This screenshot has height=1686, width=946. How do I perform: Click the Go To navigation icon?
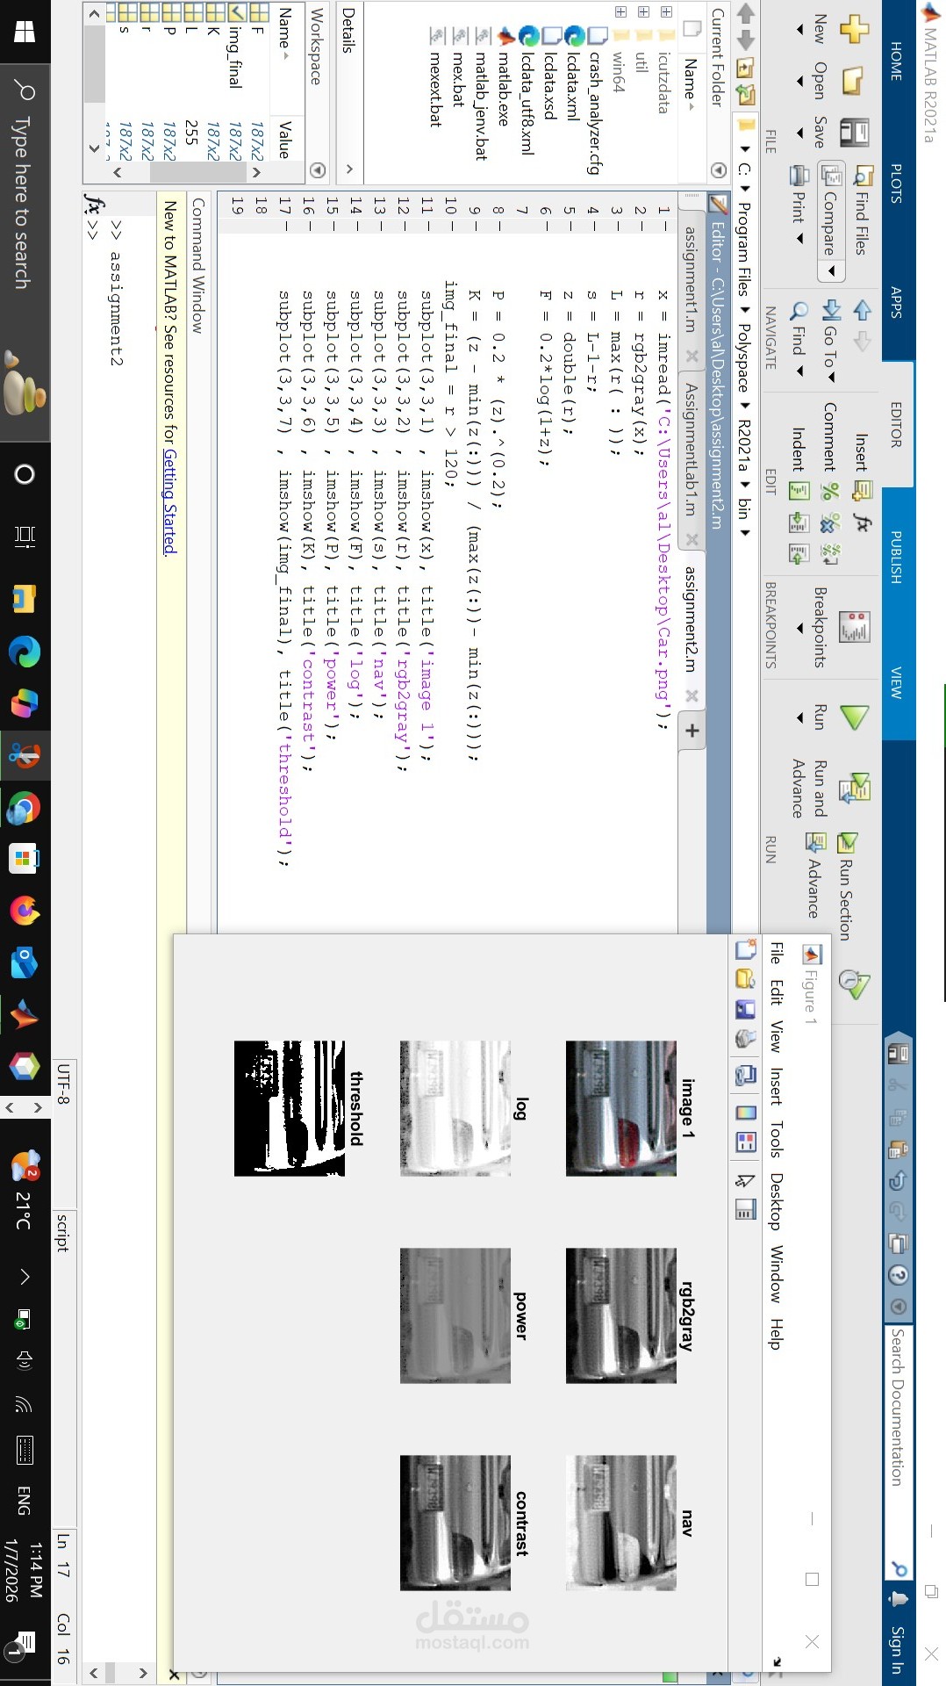[831, 309]
